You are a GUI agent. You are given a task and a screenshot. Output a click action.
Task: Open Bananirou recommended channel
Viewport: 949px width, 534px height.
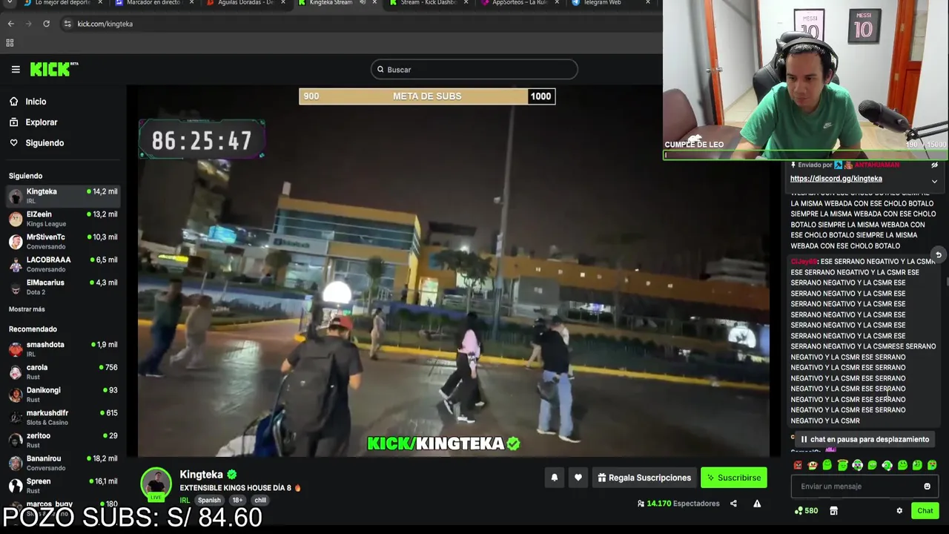[63, 463]
